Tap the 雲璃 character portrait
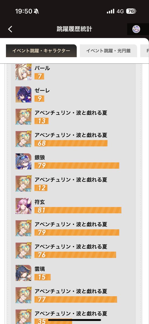The height and width of the screenshot is (324, 149). [23, 273]
